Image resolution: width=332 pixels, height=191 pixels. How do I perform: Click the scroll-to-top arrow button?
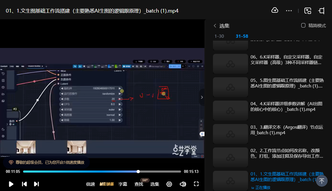(321, 181)
